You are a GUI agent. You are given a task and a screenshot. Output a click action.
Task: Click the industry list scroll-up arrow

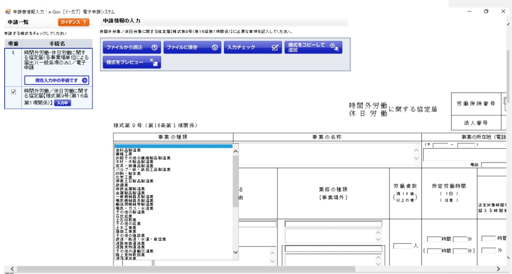click(x=235, y=151)
